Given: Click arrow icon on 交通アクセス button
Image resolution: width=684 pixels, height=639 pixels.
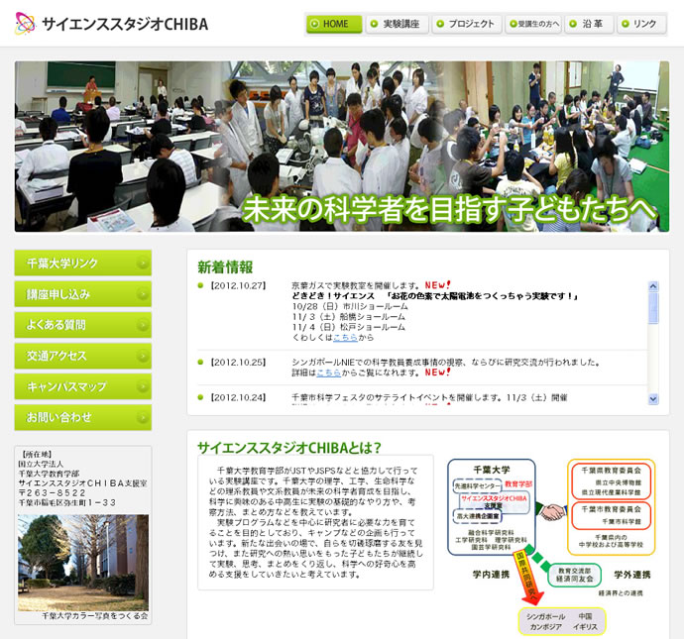Looking at the screenshot, I should (x=143, y=356).
